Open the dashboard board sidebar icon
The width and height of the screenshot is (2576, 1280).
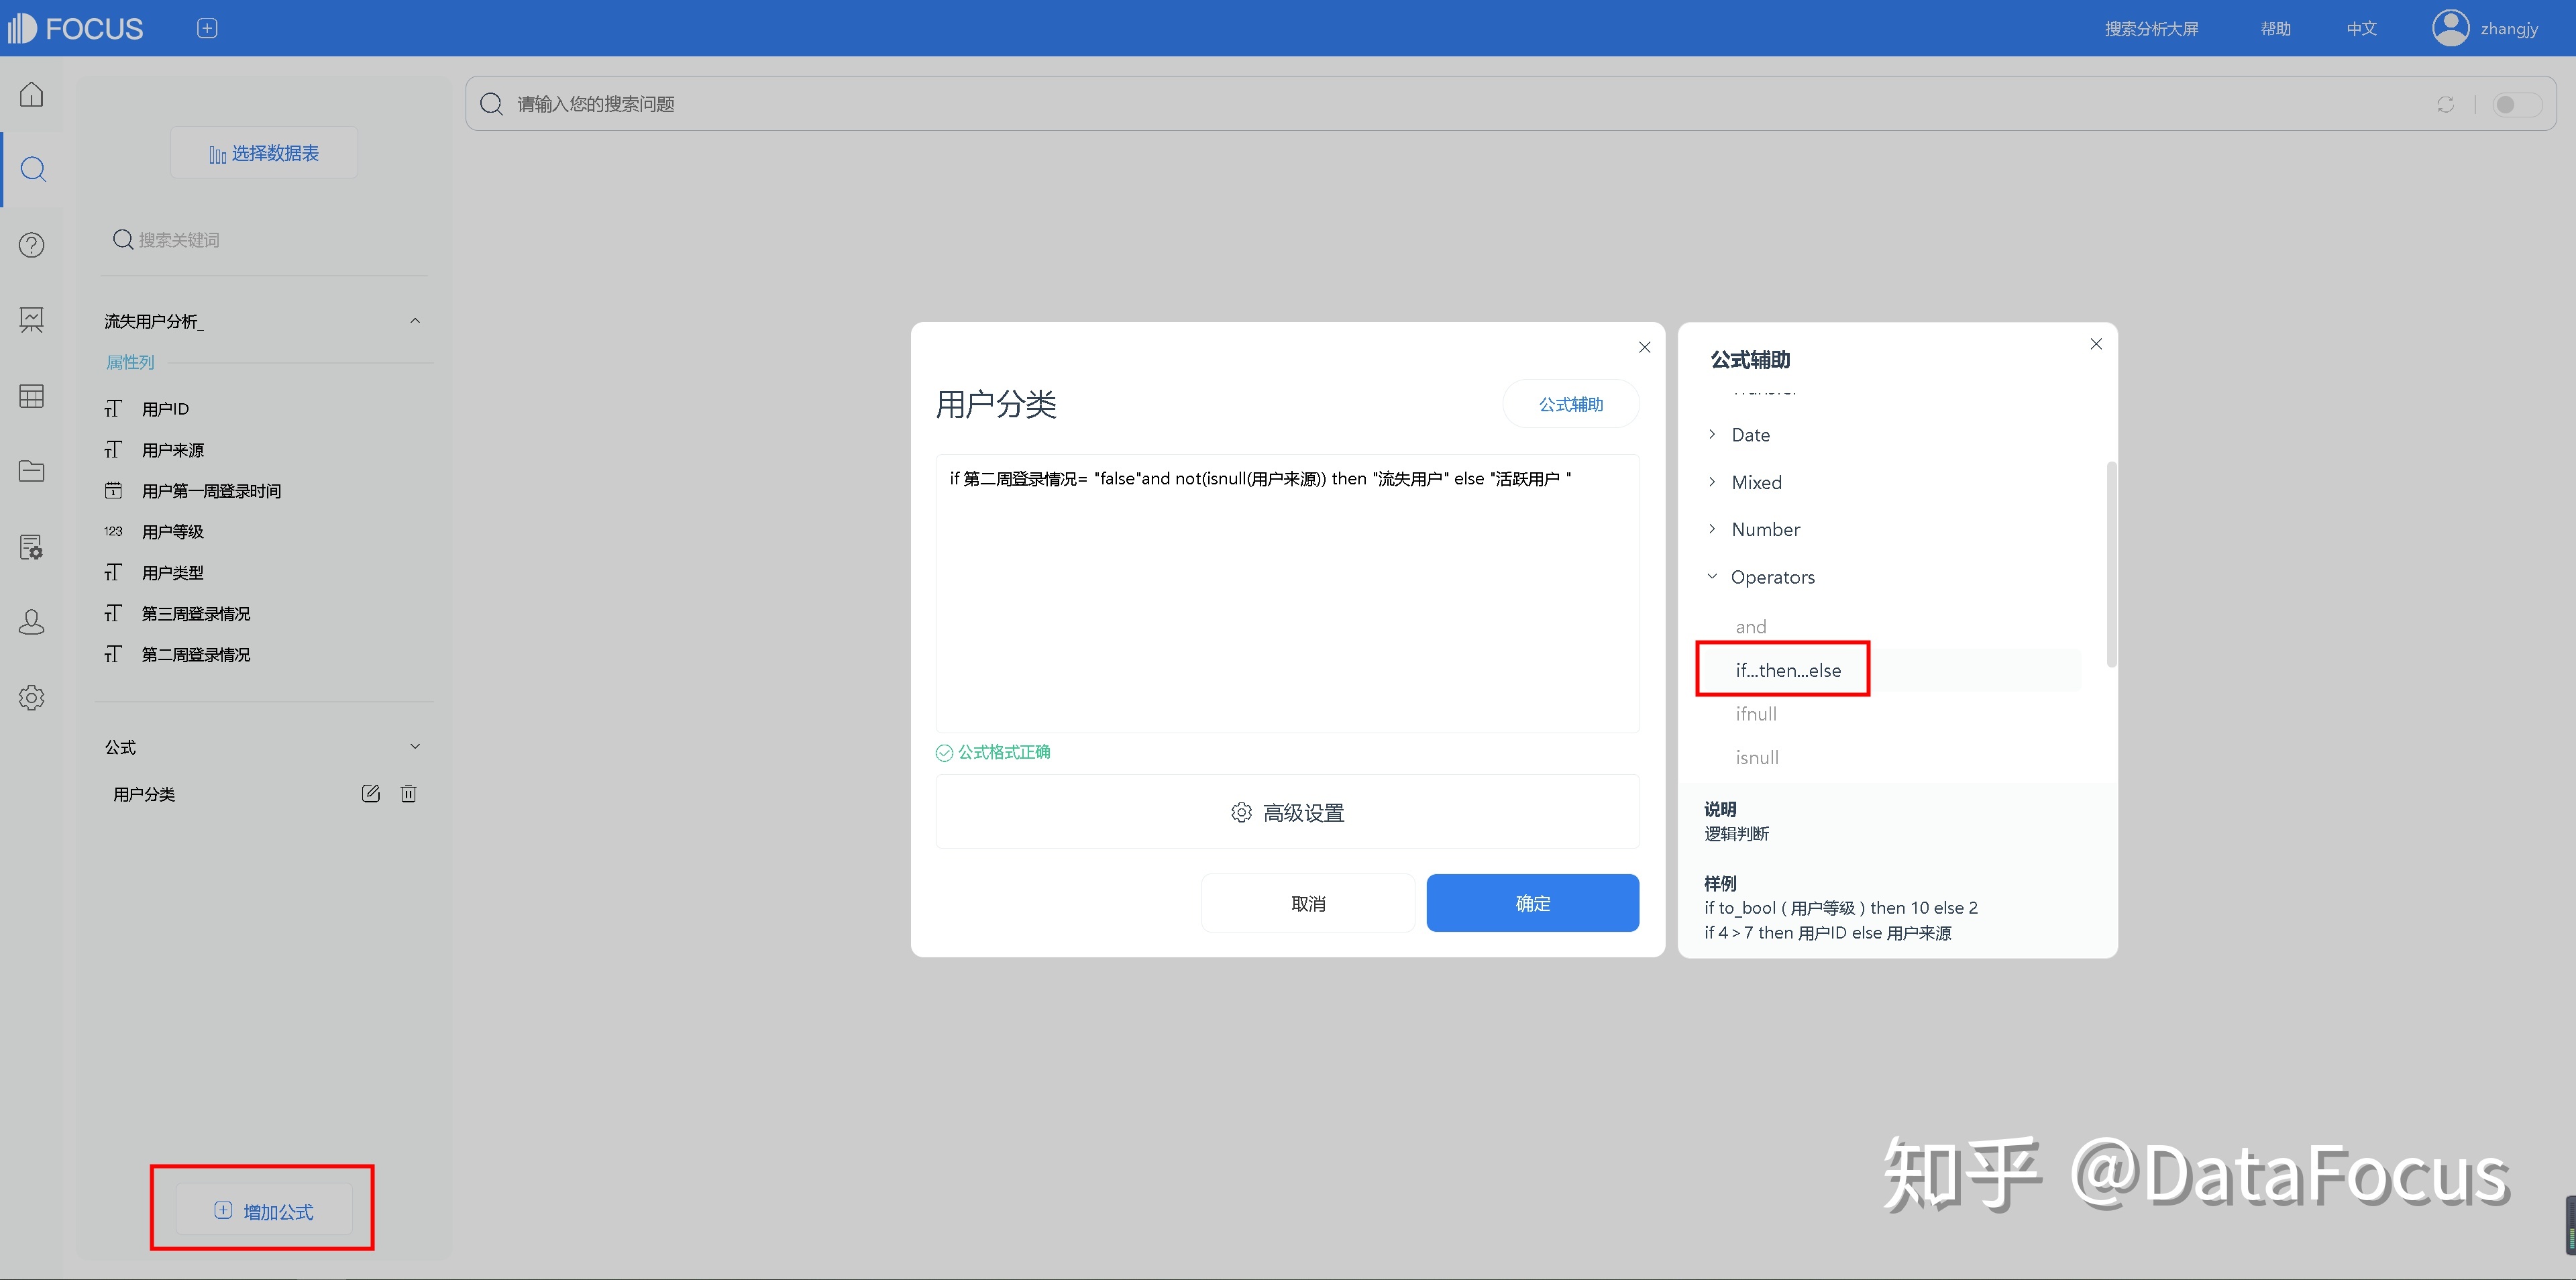pos(32,320)
